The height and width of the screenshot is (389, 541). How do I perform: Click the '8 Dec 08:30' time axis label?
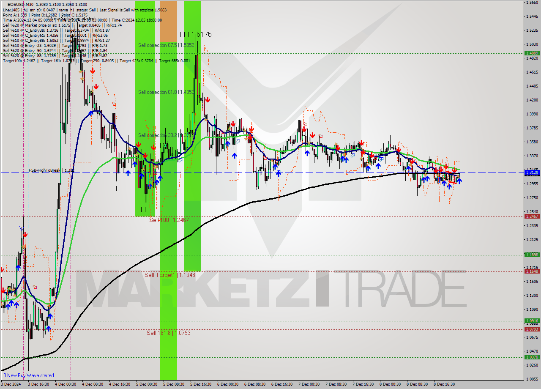pos(417,384)
